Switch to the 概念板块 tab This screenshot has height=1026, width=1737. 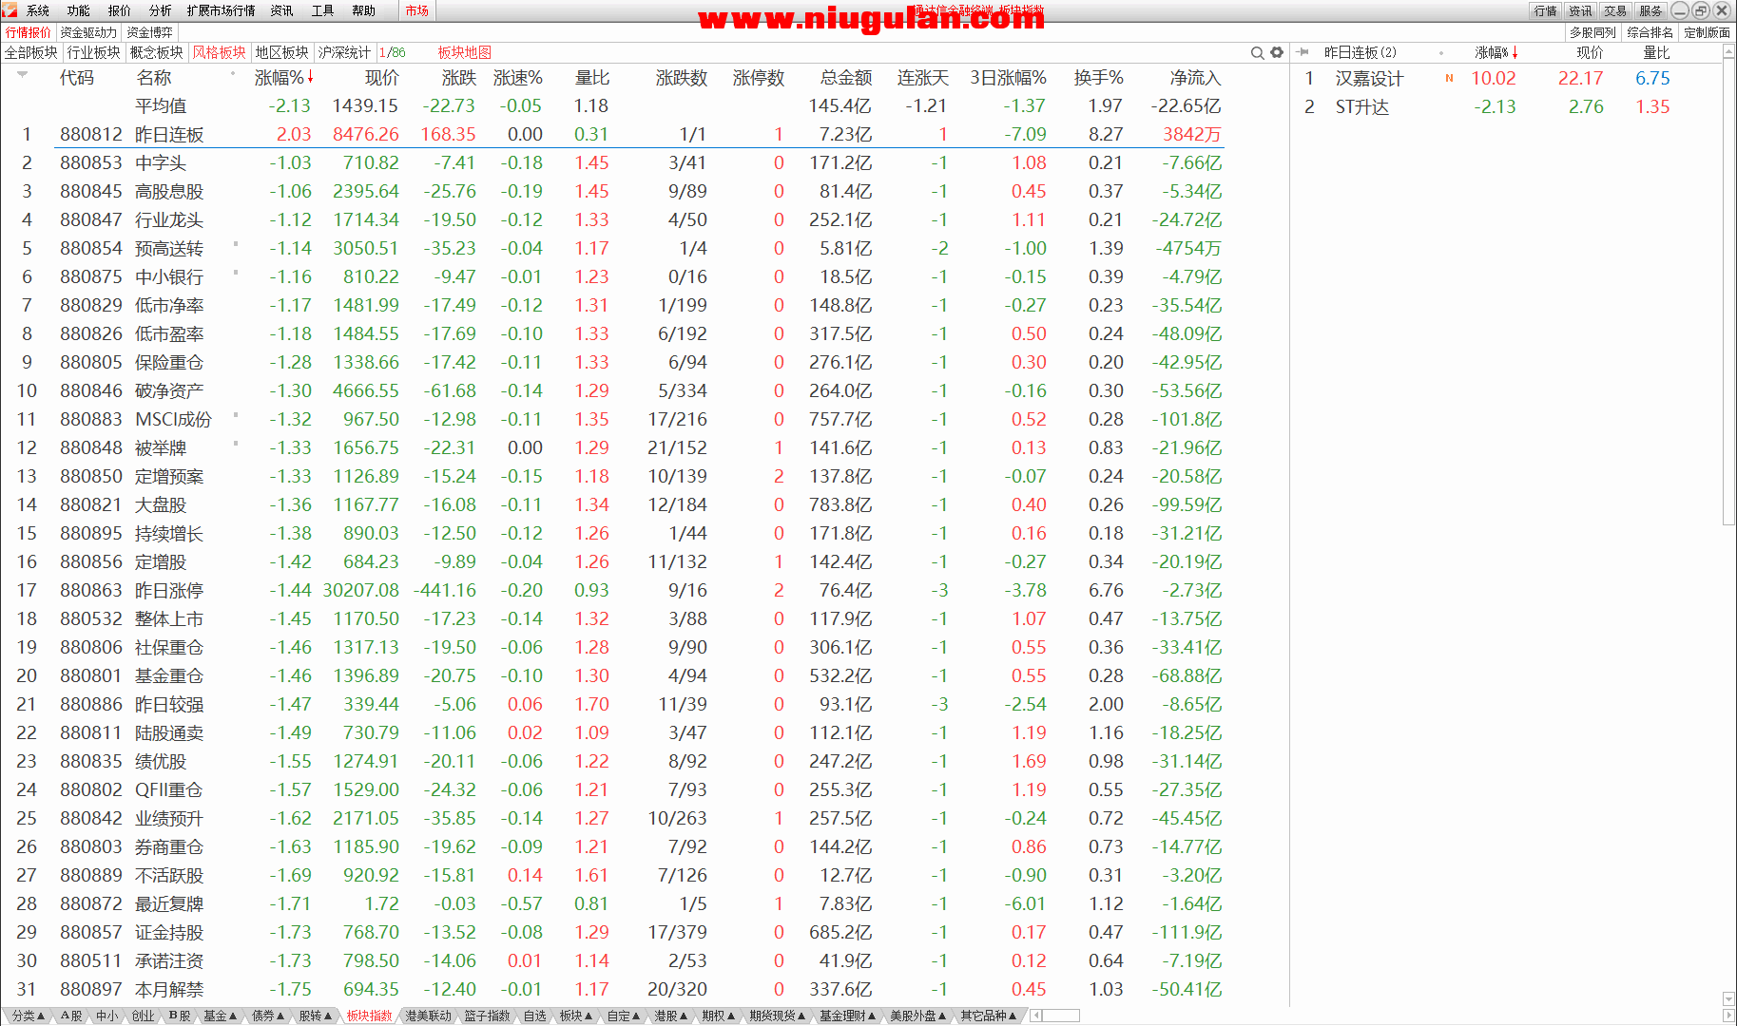(x=157, y=52)
